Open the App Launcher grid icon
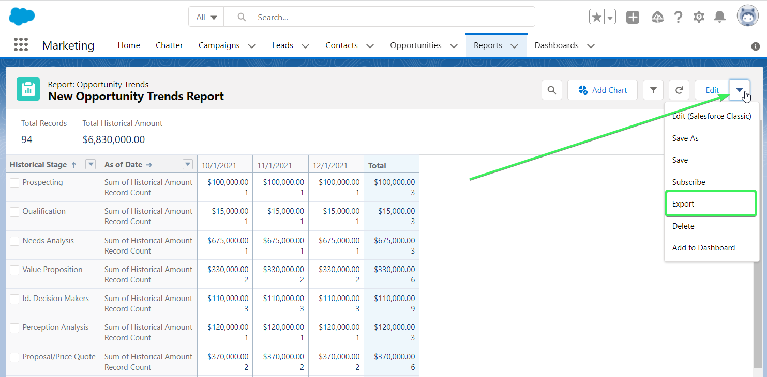This screenshot has width=767, height=377. click(21, 45)
